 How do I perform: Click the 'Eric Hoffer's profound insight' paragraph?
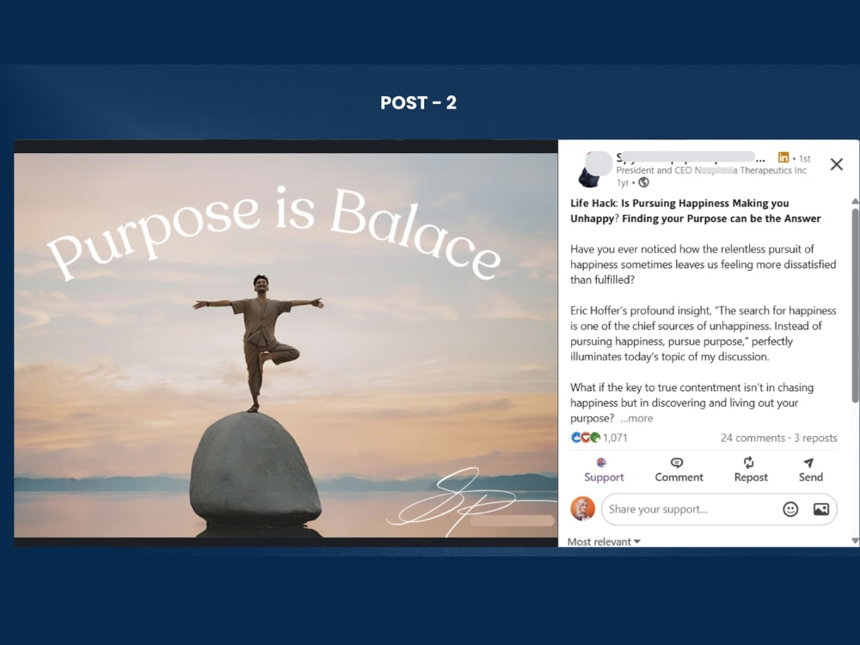coord(703,334)
